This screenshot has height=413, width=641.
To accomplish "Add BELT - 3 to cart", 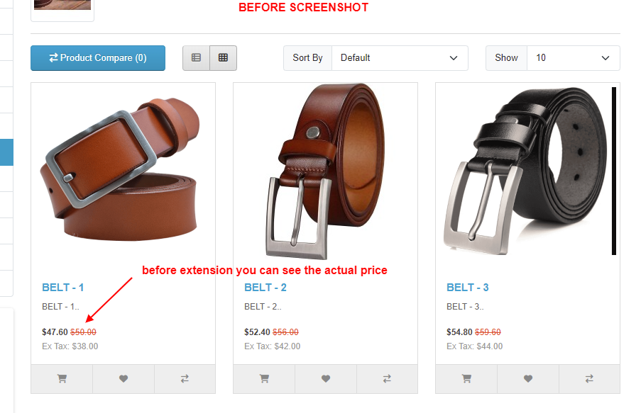I will click(x=466, y=379).
